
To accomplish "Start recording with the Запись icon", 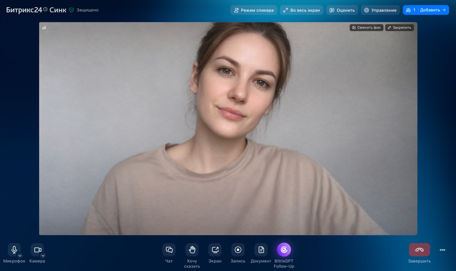I will [237, 250].
